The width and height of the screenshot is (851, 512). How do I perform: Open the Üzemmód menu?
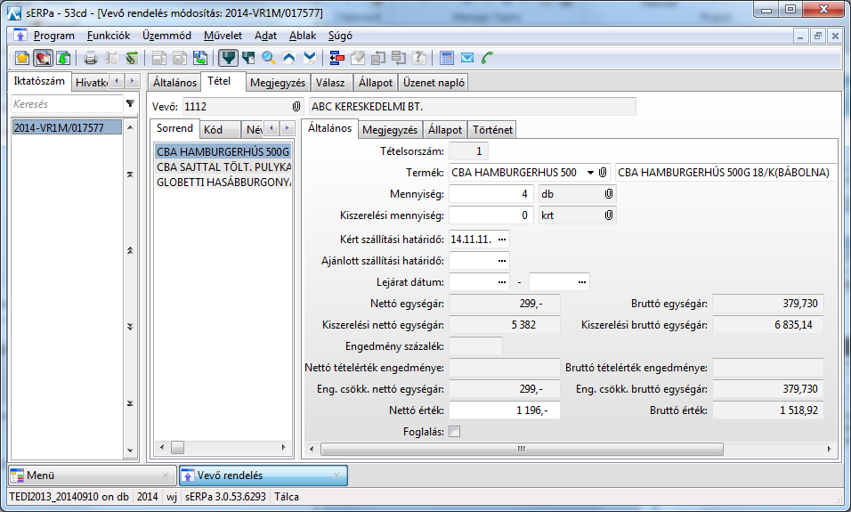(x=166, y=36)
